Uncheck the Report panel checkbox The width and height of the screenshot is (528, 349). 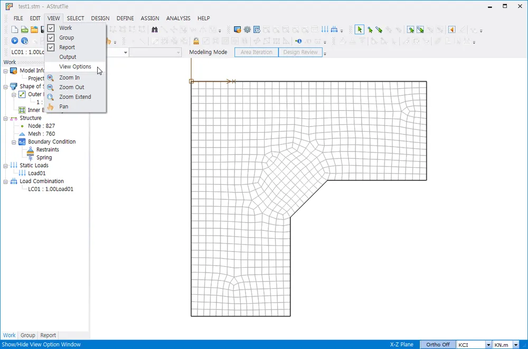point(51,47)
